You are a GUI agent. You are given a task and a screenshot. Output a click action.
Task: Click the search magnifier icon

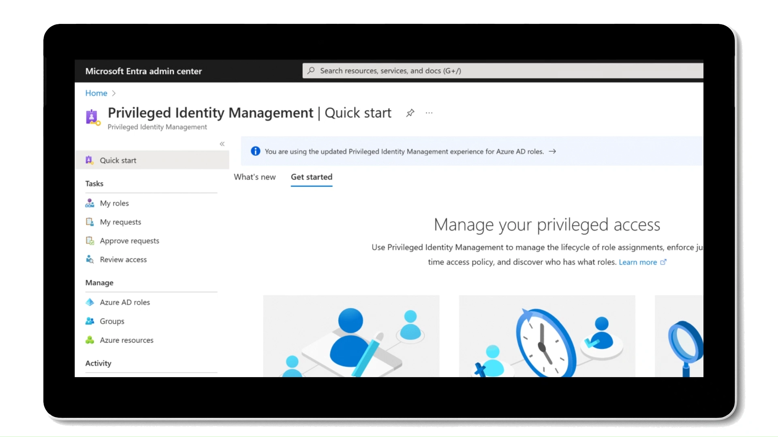311,70
